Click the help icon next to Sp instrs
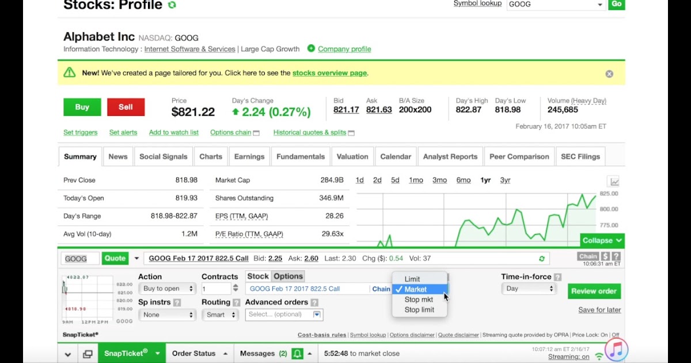 (x=177, y=302)
